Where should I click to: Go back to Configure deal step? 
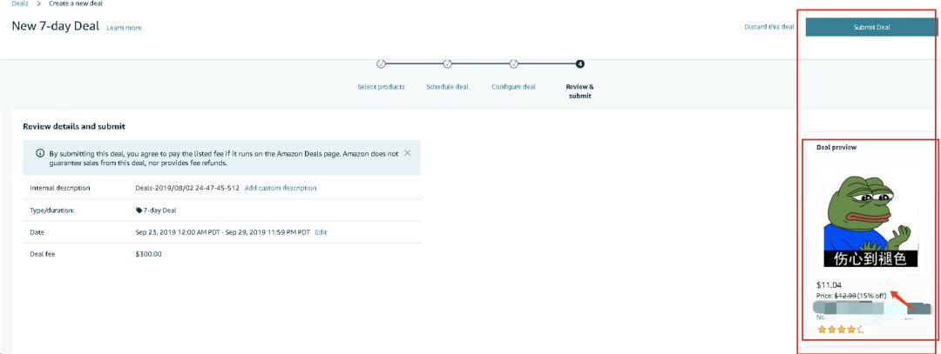[x=514, y=87]
